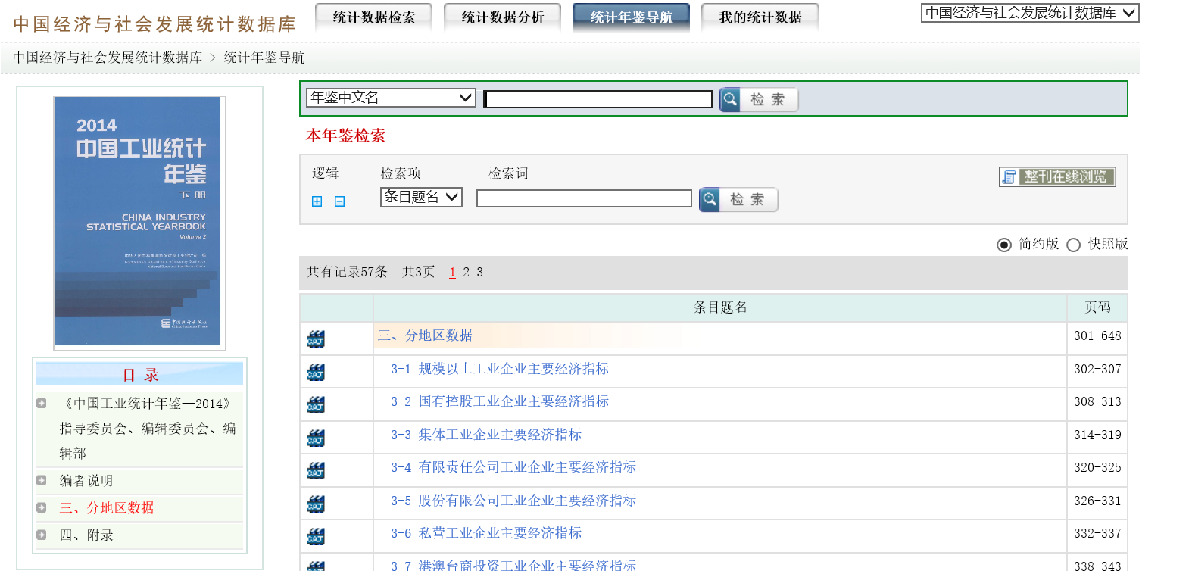The height and width of the screenshot is (571, 1192).
Task: Select the 快照版 radio button
Action: [1073, 245]
